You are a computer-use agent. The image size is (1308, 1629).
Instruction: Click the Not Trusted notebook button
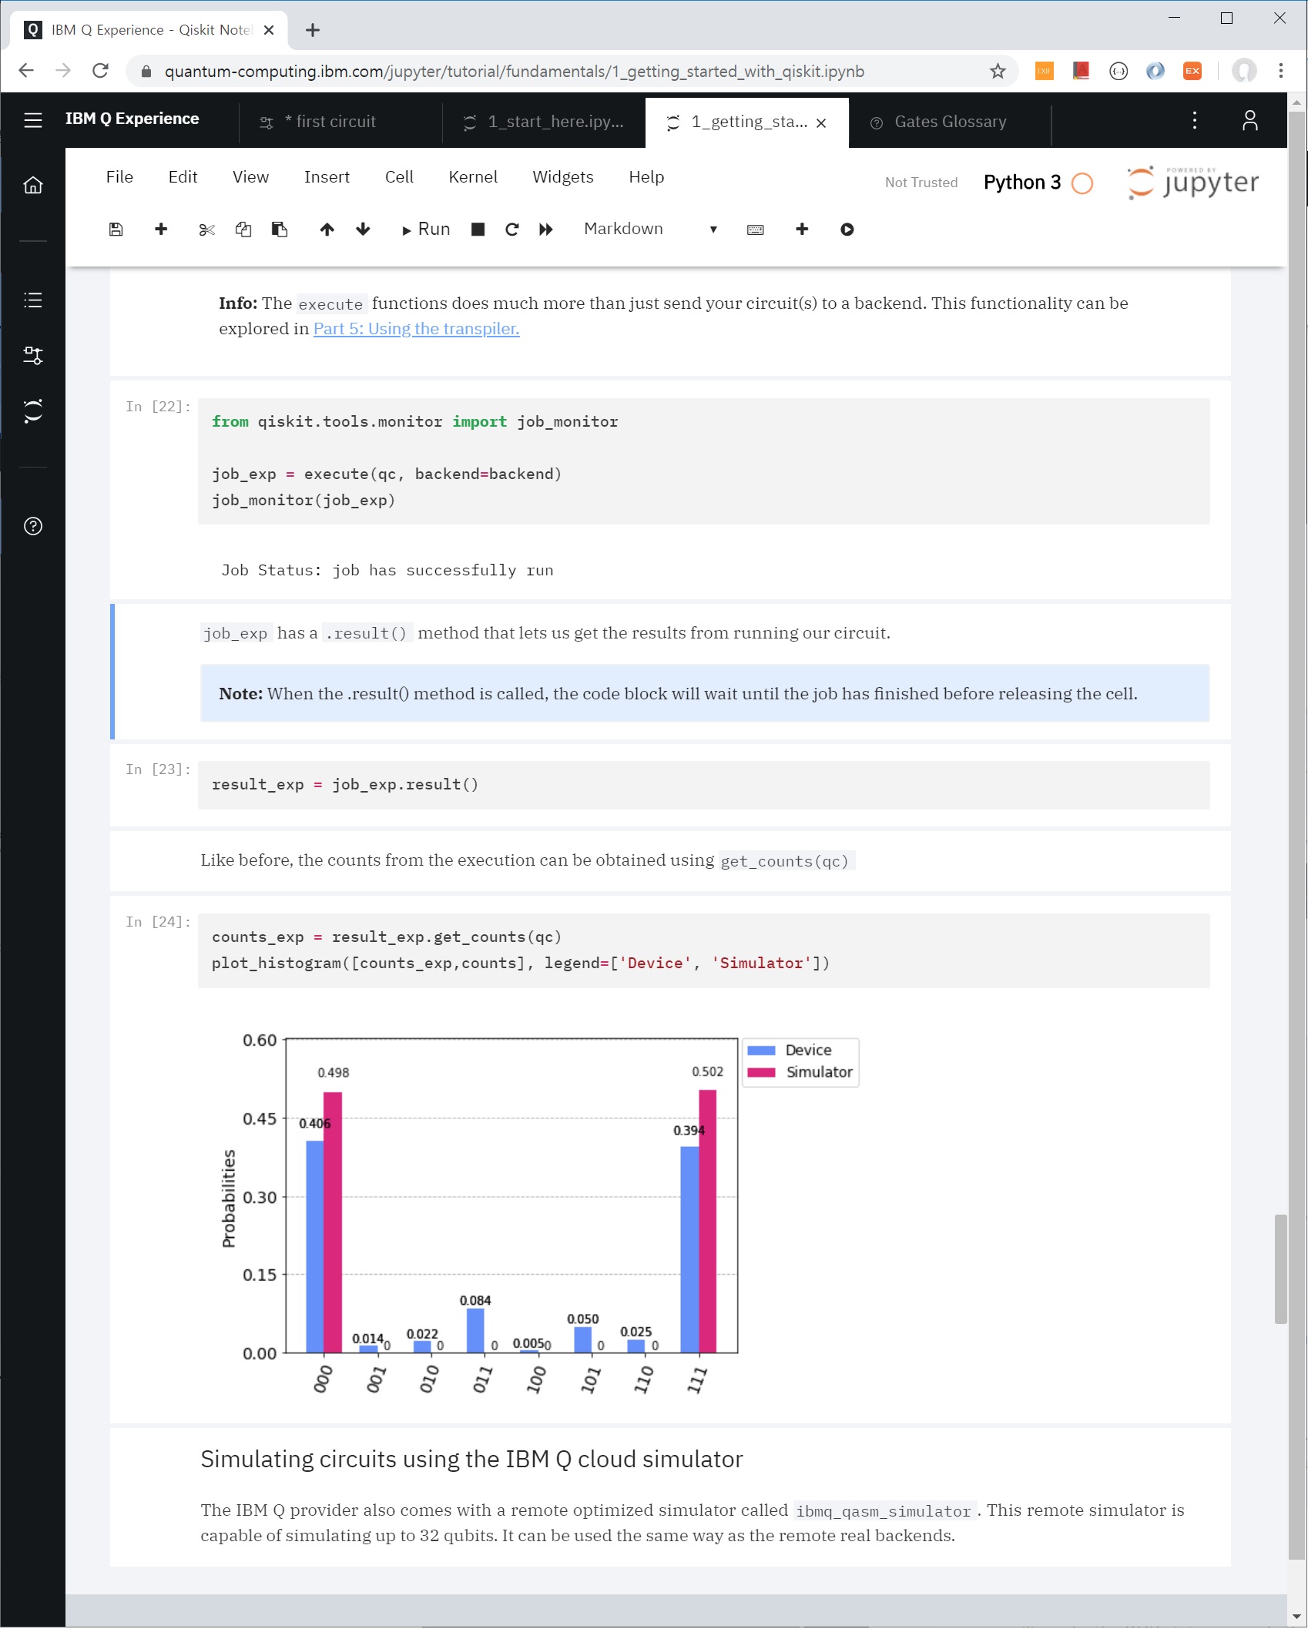(x=921, y=183)
